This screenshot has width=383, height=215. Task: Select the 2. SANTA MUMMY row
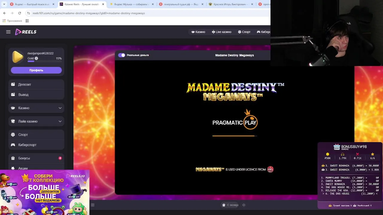[350, 181]
